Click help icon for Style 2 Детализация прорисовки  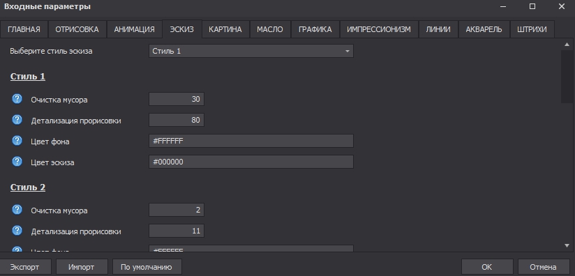(x=17, y=231)
